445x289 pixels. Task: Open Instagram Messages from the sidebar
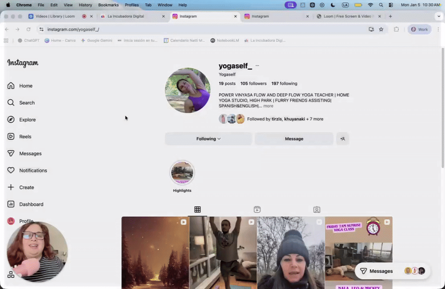(x=30, y=153)
